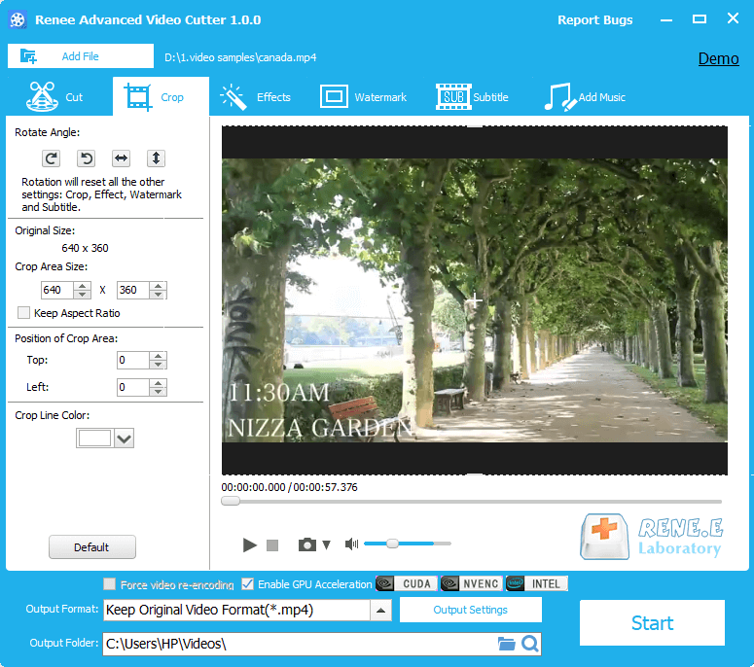Click the Top position input field
754x667 pixels.
[133, 360]
